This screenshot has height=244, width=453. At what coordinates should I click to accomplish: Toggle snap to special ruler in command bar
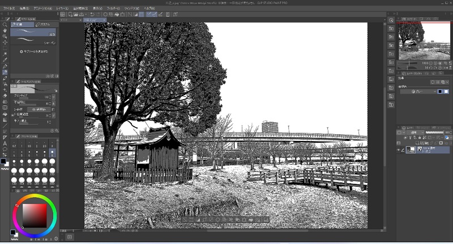(155, 14)
